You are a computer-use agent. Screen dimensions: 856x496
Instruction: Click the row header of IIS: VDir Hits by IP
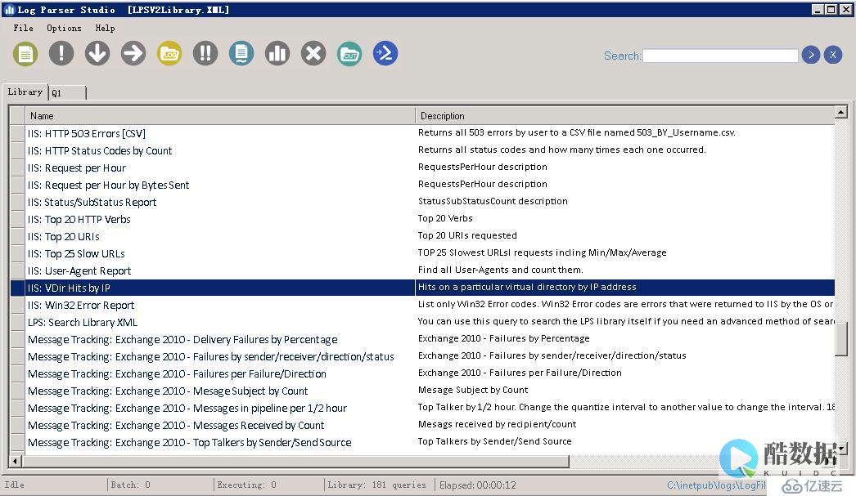tap(17, 288)
